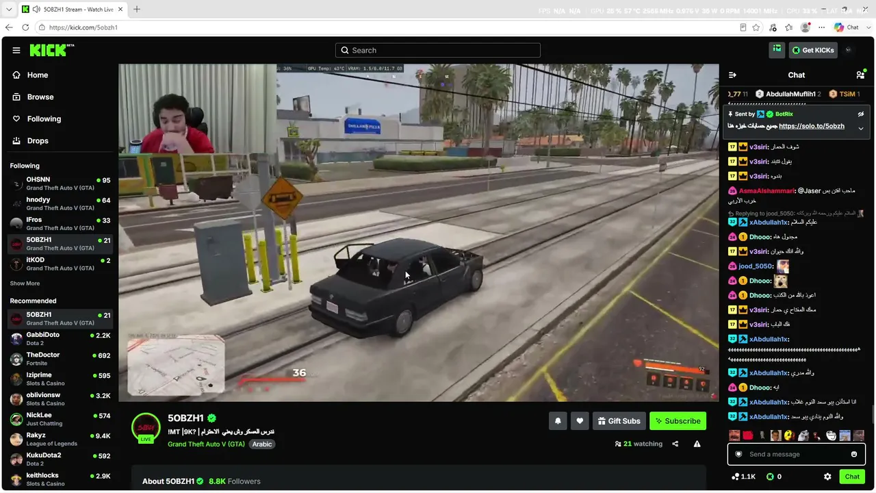Open the hamburger menu beside the Kick logo
Viewport: 876px width, 493px height.
16,50
